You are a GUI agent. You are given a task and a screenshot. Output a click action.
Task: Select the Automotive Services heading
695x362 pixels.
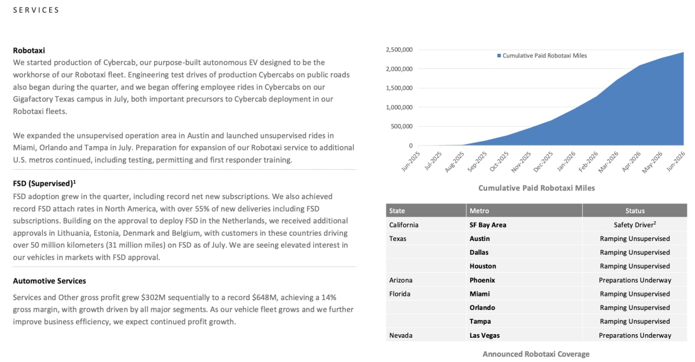click(49, 281)
